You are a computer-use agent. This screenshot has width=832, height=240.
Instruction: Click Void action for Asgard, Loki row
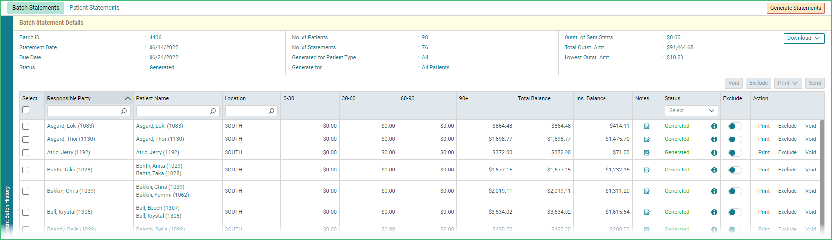(810, 126)
